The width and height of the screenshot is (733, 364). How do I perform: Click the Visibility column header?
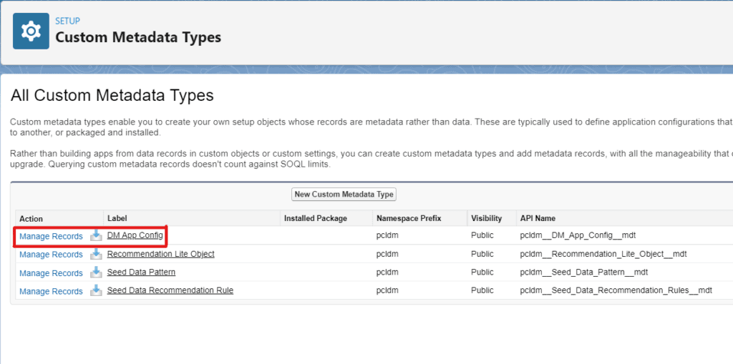[x=486, y=218]
